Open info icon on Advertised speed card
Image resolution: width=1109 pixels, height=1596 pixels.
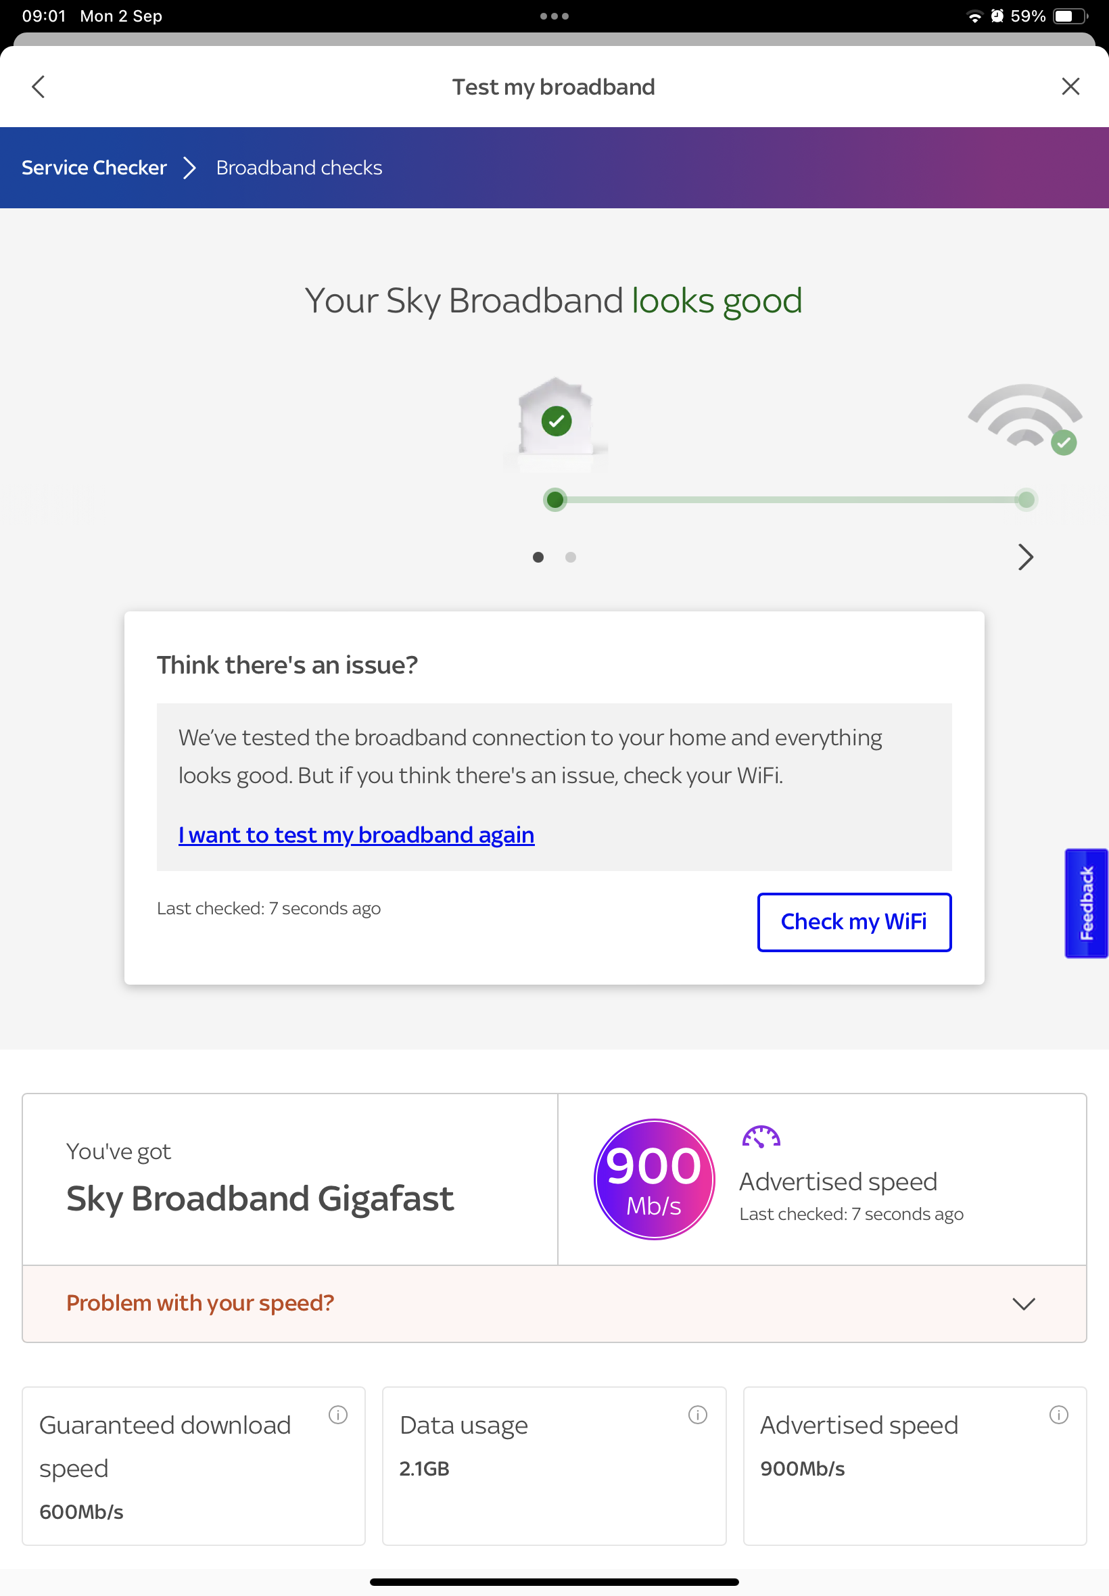click(x=1058, y=1414)
